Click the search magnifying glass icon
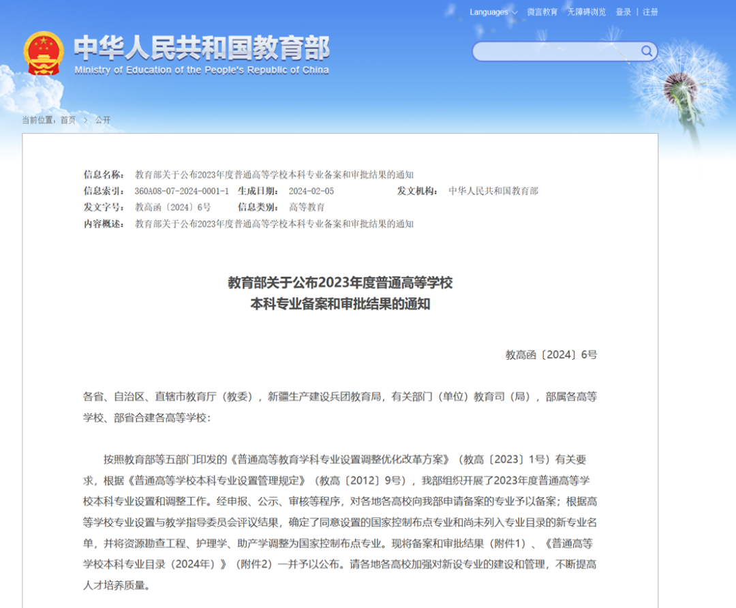 [646, 50]
